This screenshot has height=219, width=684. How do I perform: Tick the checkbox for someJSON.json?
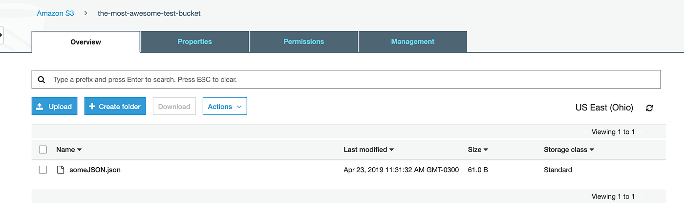[43, 170]
